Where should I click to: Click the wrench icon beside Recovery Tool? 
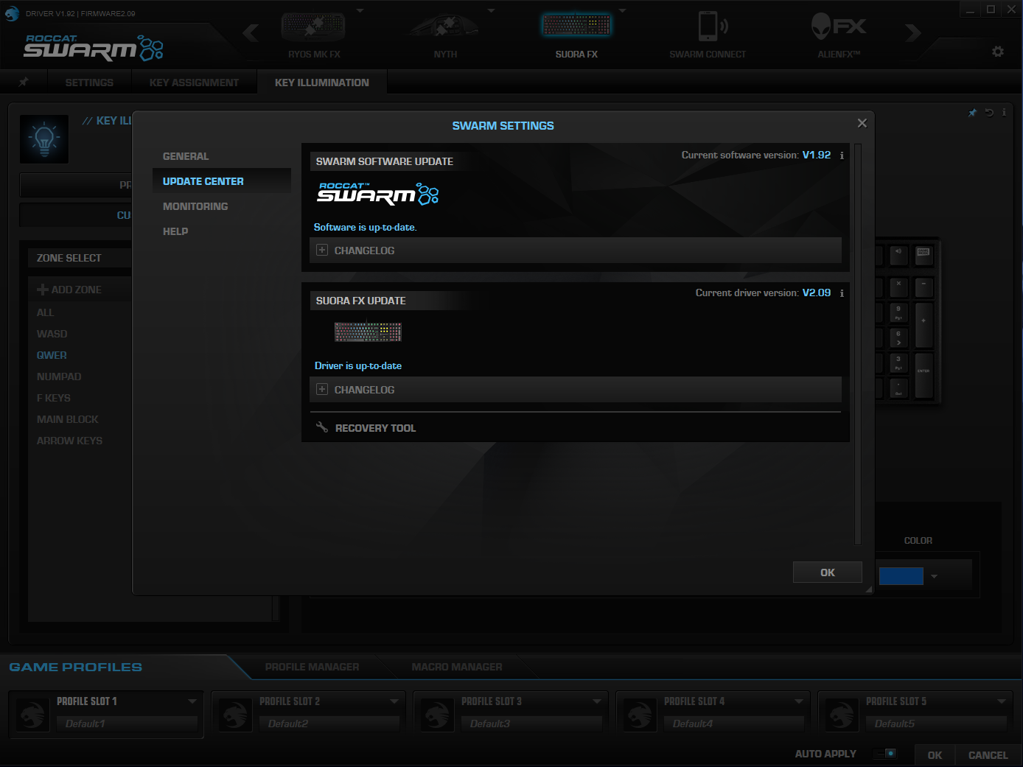click(x=322, y=427)
